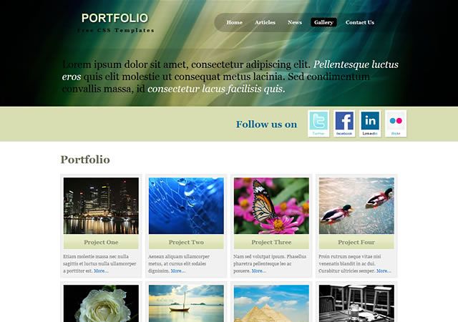The image size is (458, 322).
Task: Click the More link under Project Three
Action: click(259, 271)
